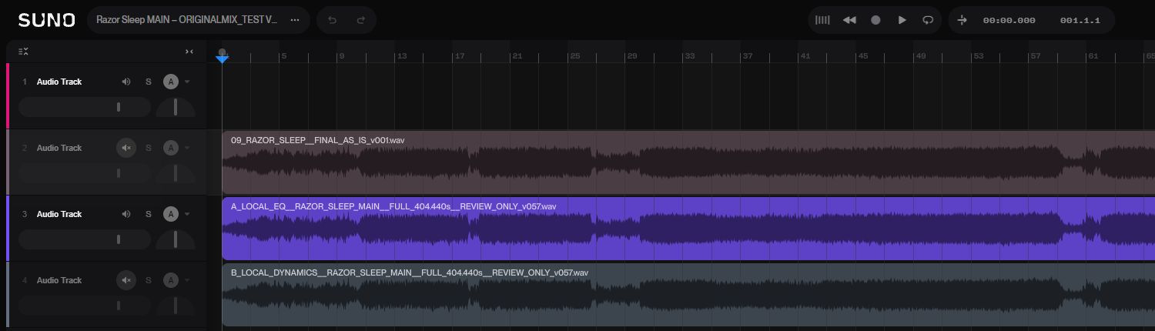The height and width of the screenshot is (331, 1155).
Task: Click bar 21 on the timeline ruler
Action: pos(517,56)
